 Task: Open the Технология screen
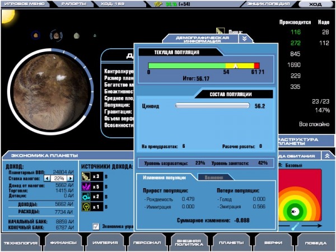[x=20, y=243]
